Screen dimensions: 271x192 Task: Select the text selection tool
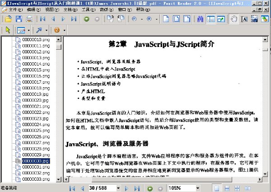(244, 19)
